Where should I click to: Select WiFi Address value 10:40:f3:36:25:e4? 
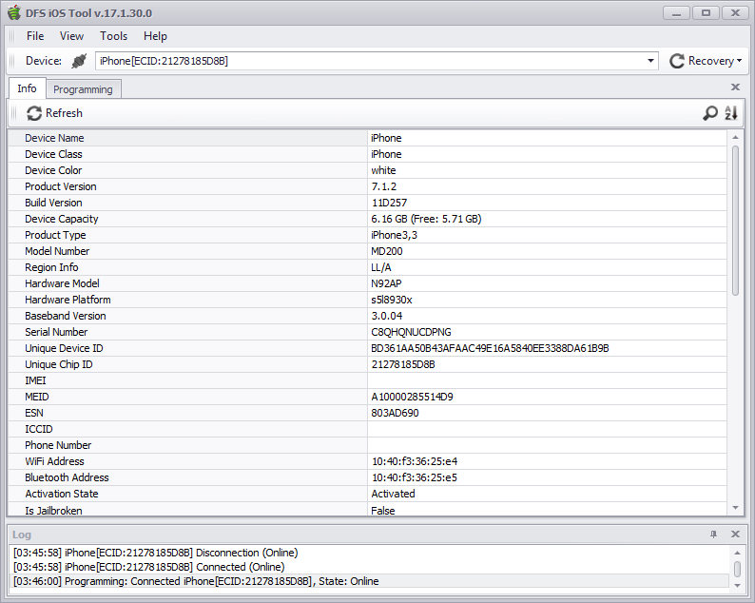point(415,461)
